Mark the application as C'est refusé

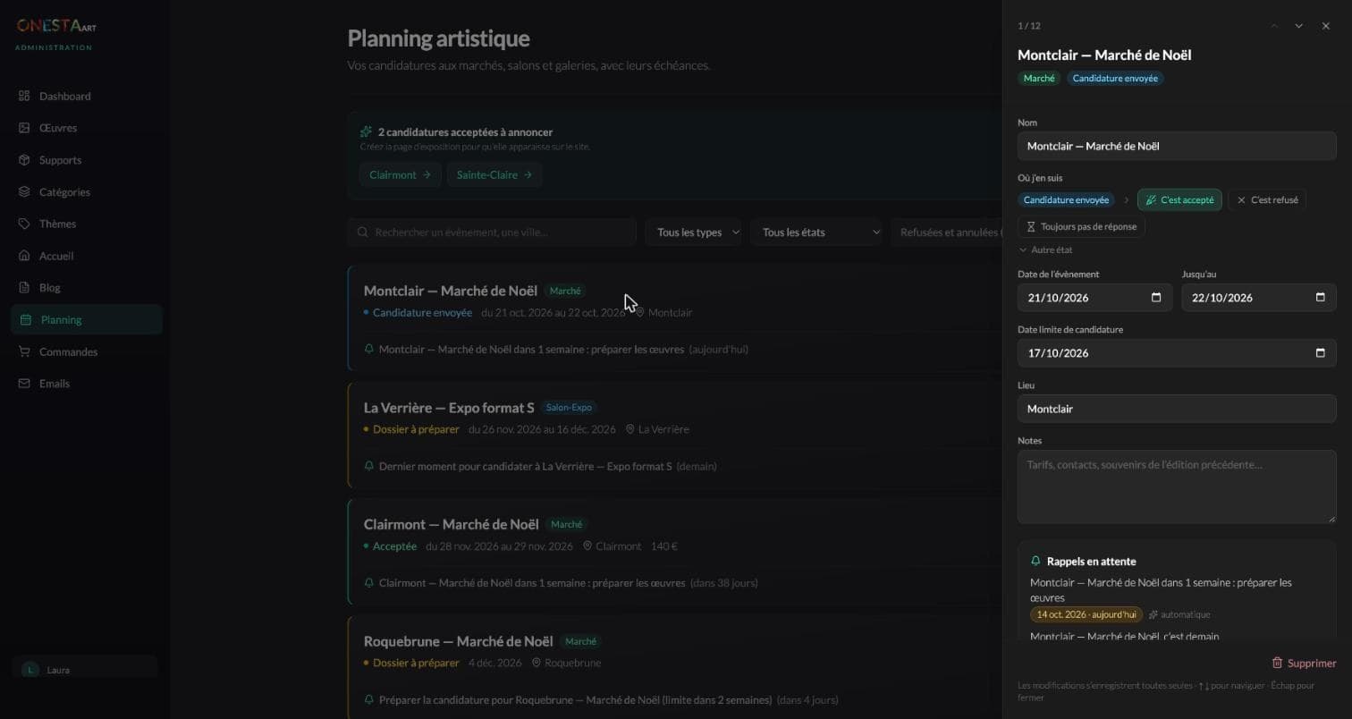tap(1267, 200)
